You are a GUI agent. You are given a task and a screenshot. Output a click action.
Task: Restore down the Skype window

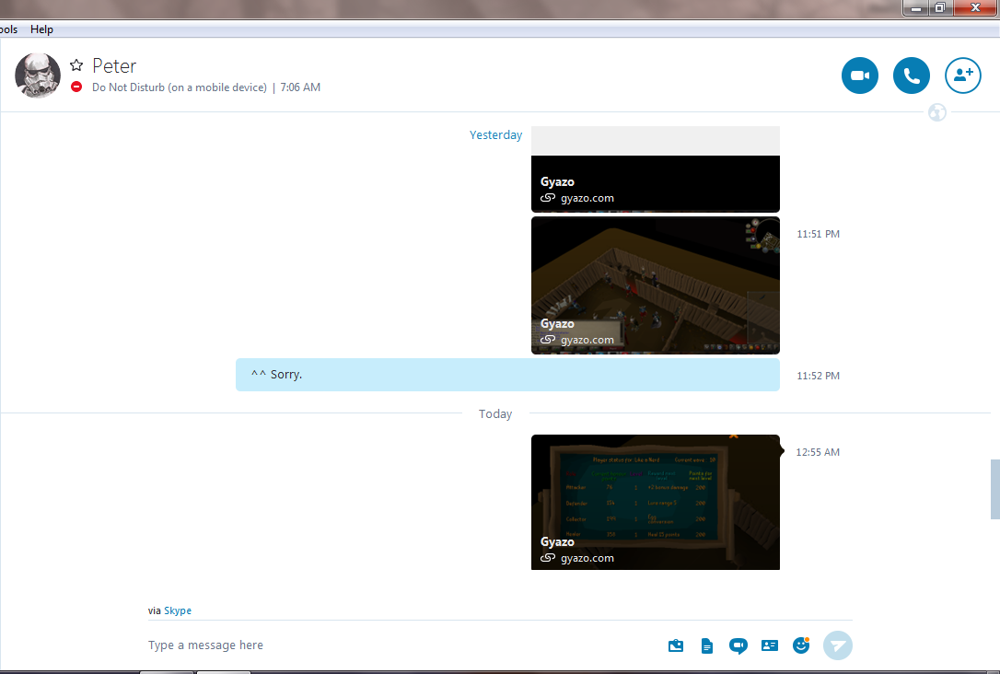tap(941, 7)
